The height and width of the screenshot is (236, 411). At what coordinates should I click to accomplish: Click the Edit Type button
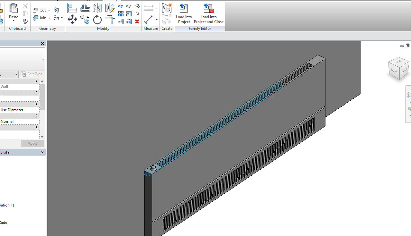point(32,74)
